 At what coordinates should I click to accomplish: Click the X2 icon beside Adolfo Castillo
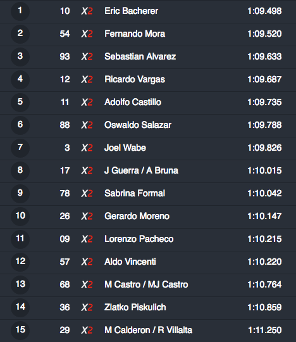87,103
